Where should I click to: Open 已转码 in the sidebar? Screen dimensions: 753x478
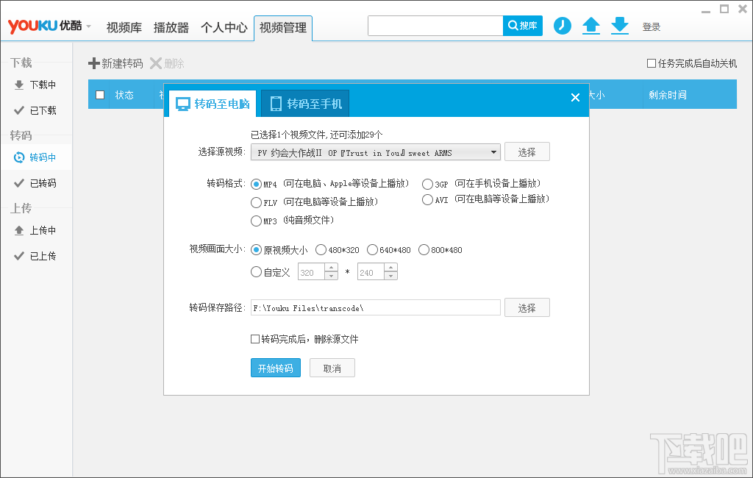pyautogui.click(x=37, y=183)
